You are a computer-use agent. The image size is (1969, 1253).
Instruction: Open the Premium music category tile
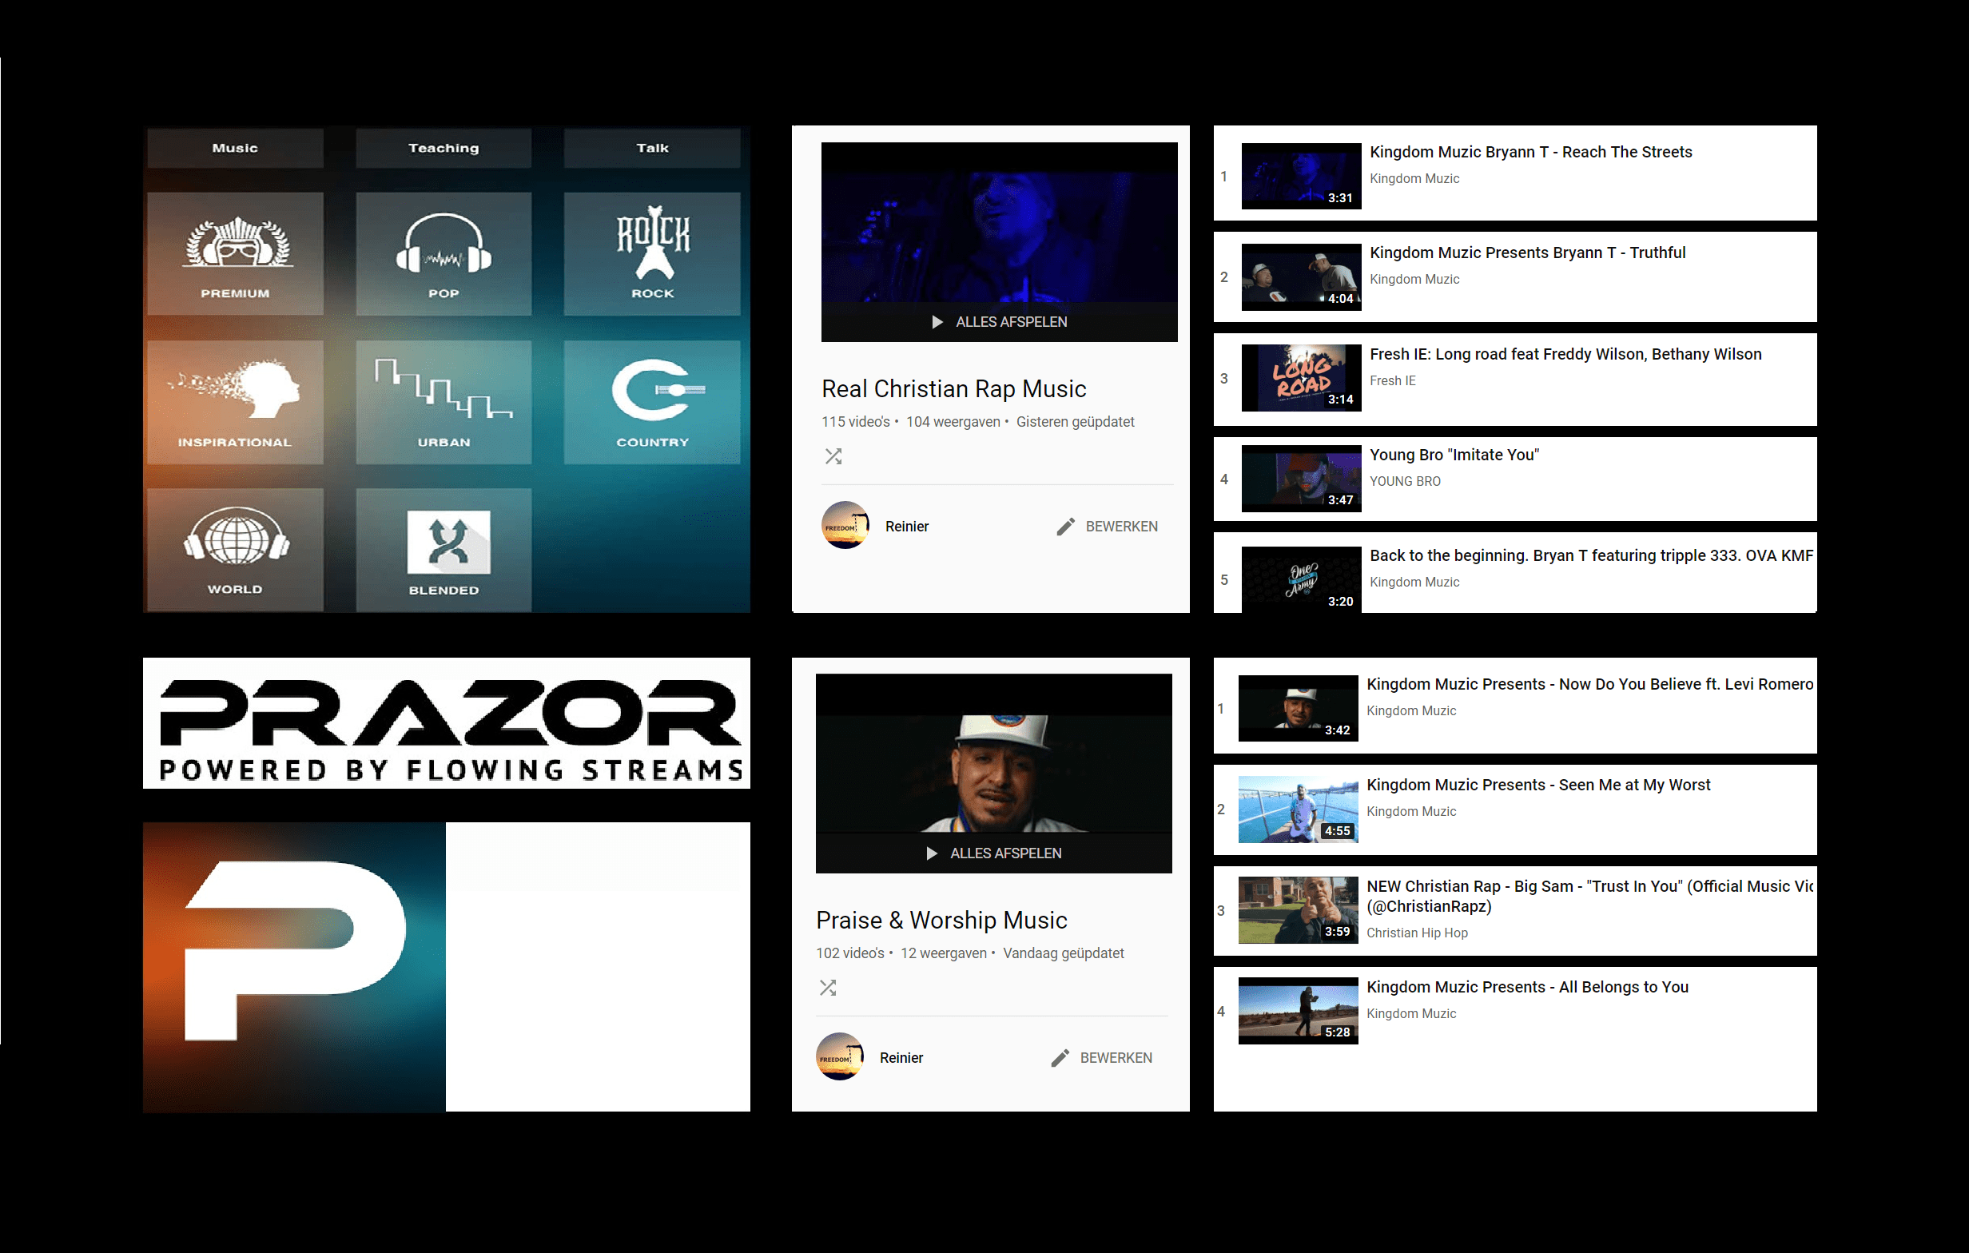pyautogui.click(x=236, y=253)
